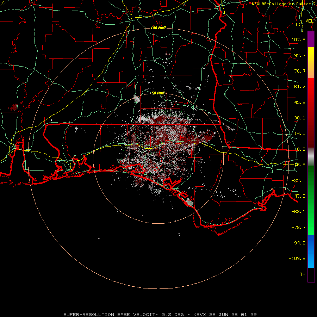
Task: Click the 107.8 velocity scale value
Action: (298, 39)
